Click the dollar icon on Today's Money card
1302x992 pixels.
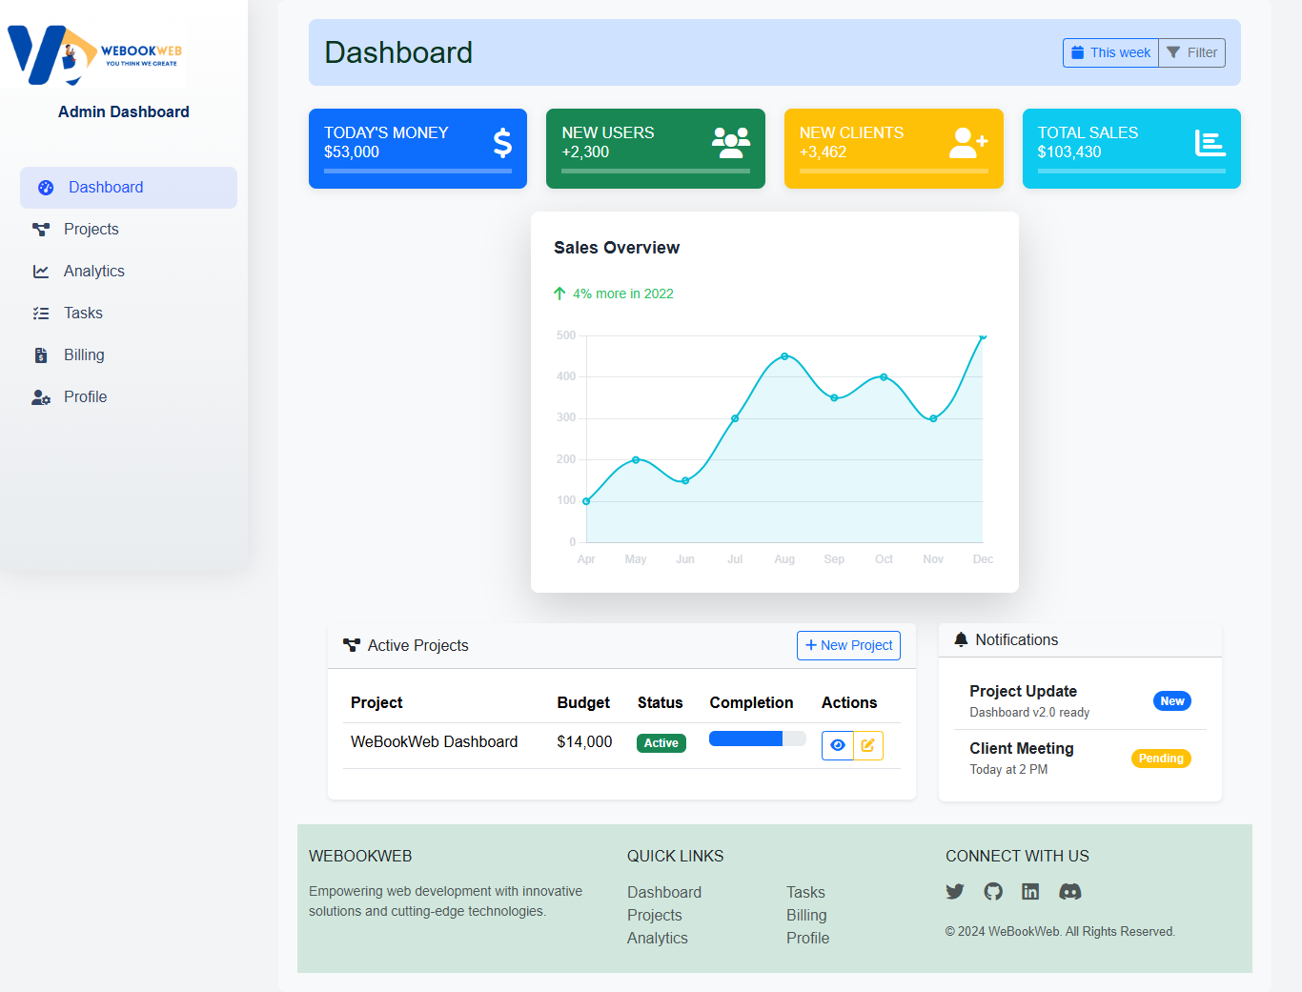502,142
